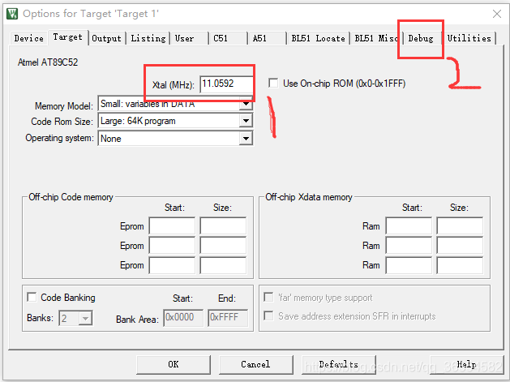The image size is (510, 382).
Task: Switch to the Debug tab
Action: point(421,38)
